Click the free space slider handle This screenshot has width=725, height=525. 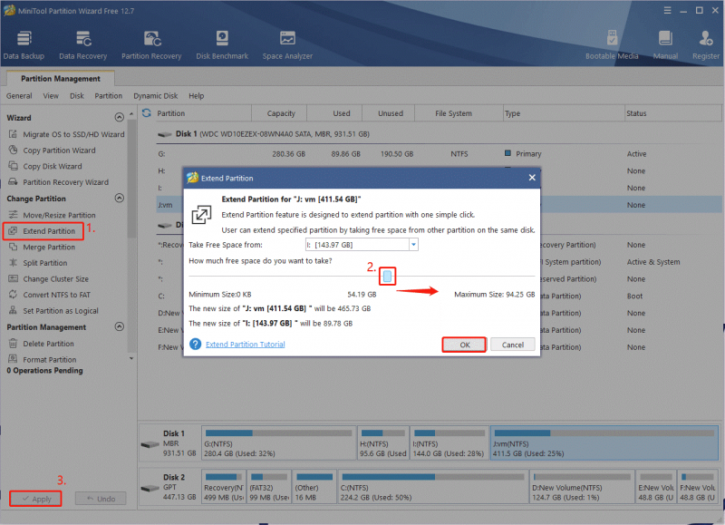click(x=388, y=277)
